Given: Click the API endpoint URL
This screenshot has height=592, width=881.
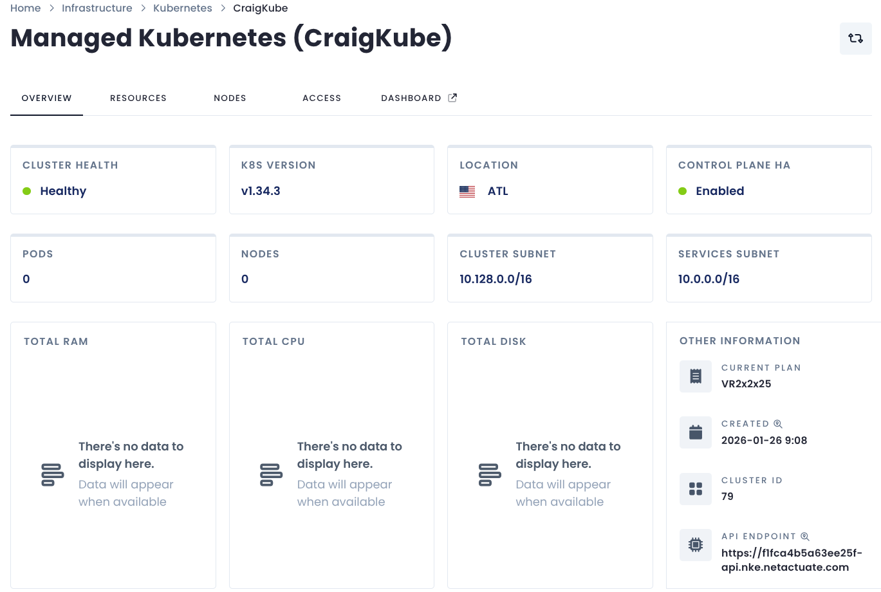Looking at the screenshot, I should coord(792,560).
